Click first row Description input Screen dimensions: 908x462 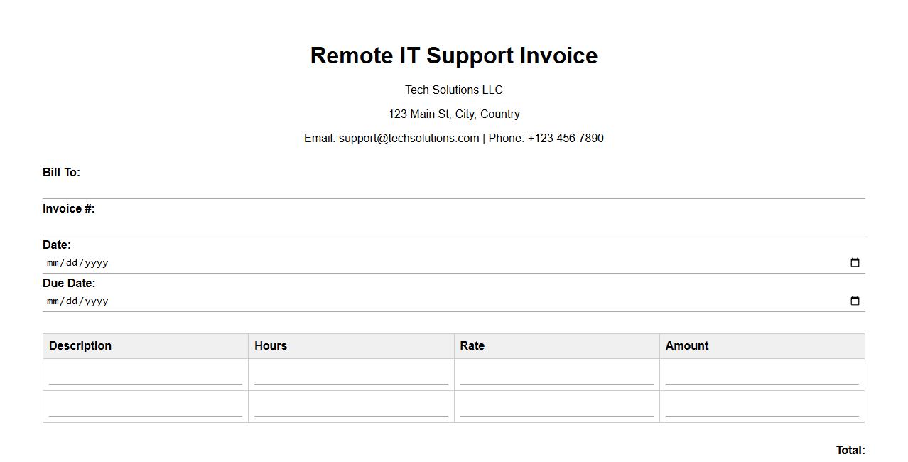pyautogui.click(x=146, y=375)
